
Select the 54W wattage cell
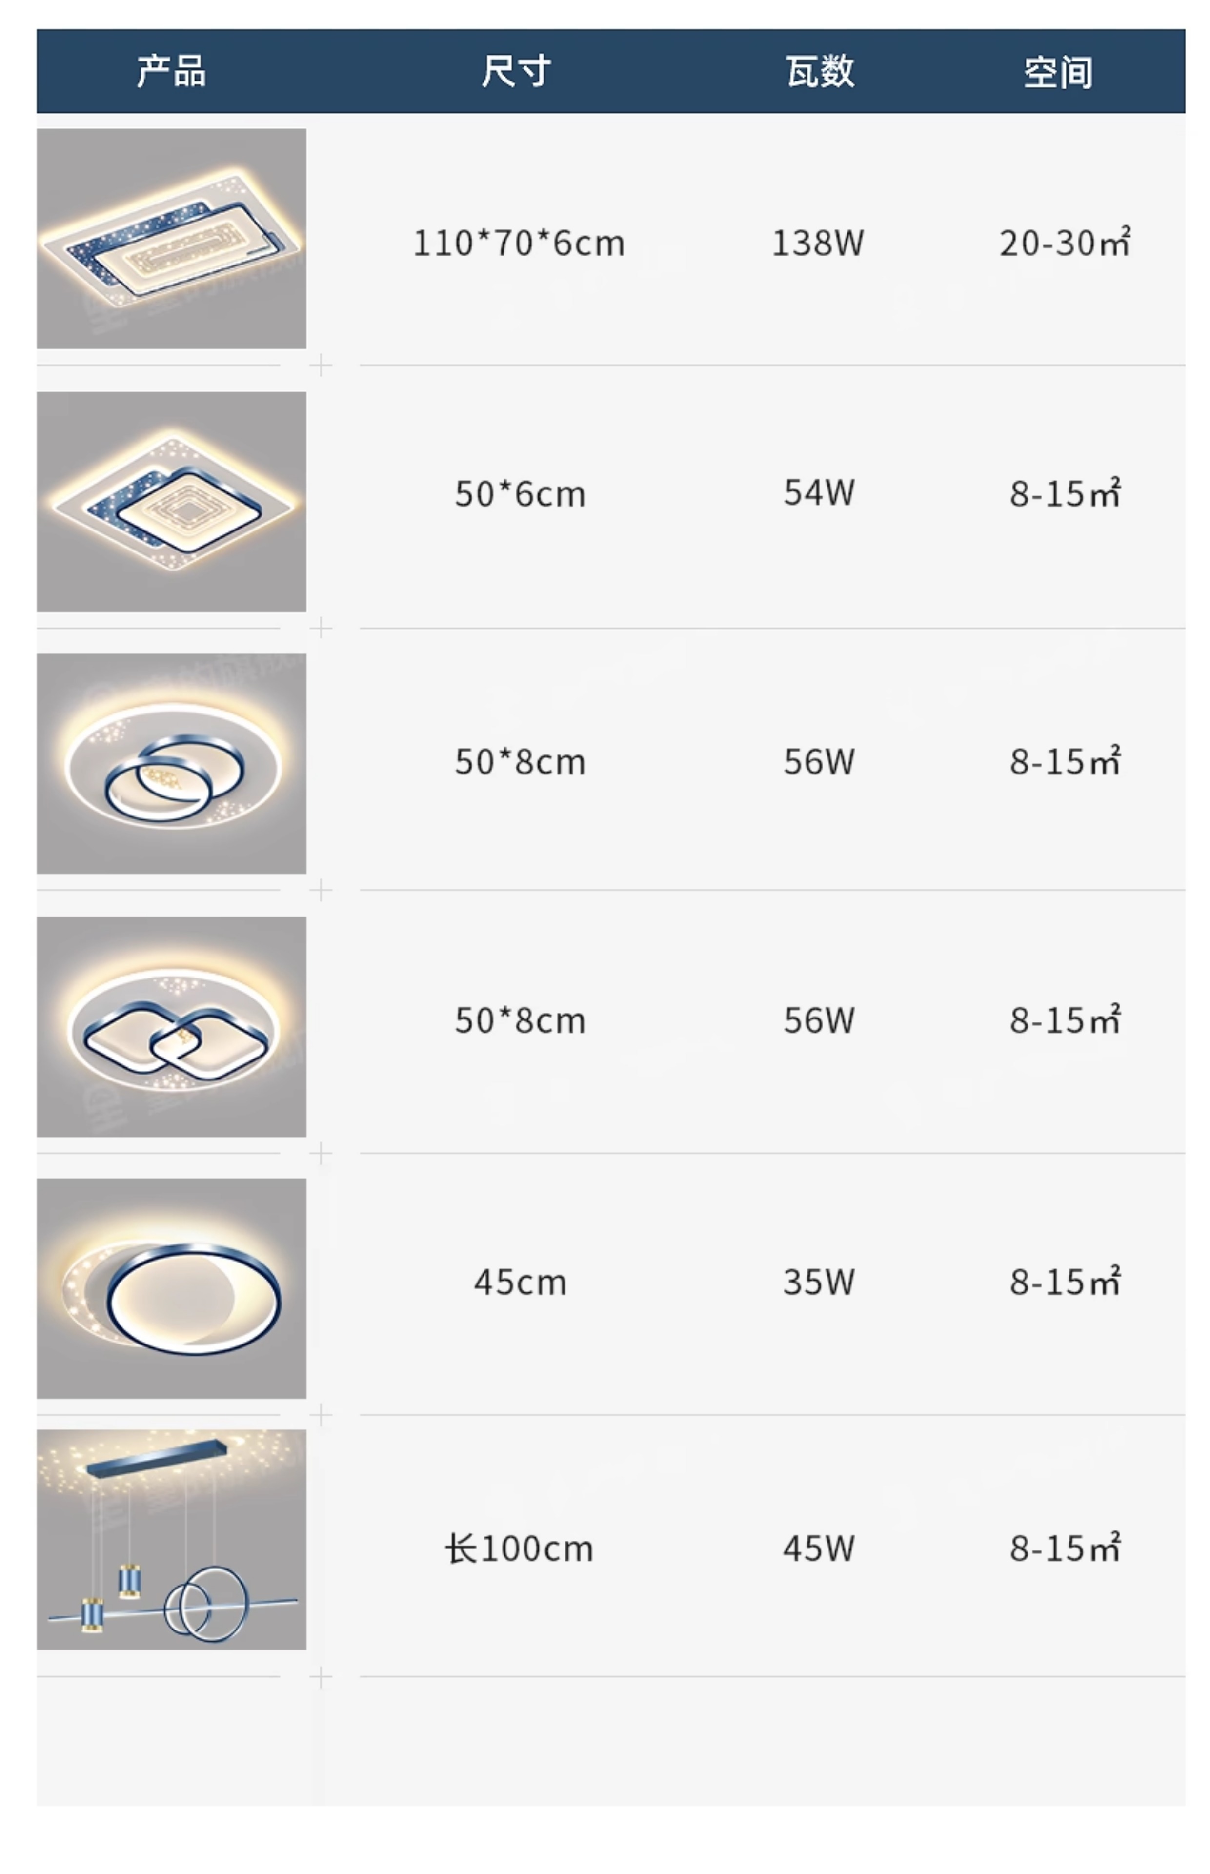[819, 493]
